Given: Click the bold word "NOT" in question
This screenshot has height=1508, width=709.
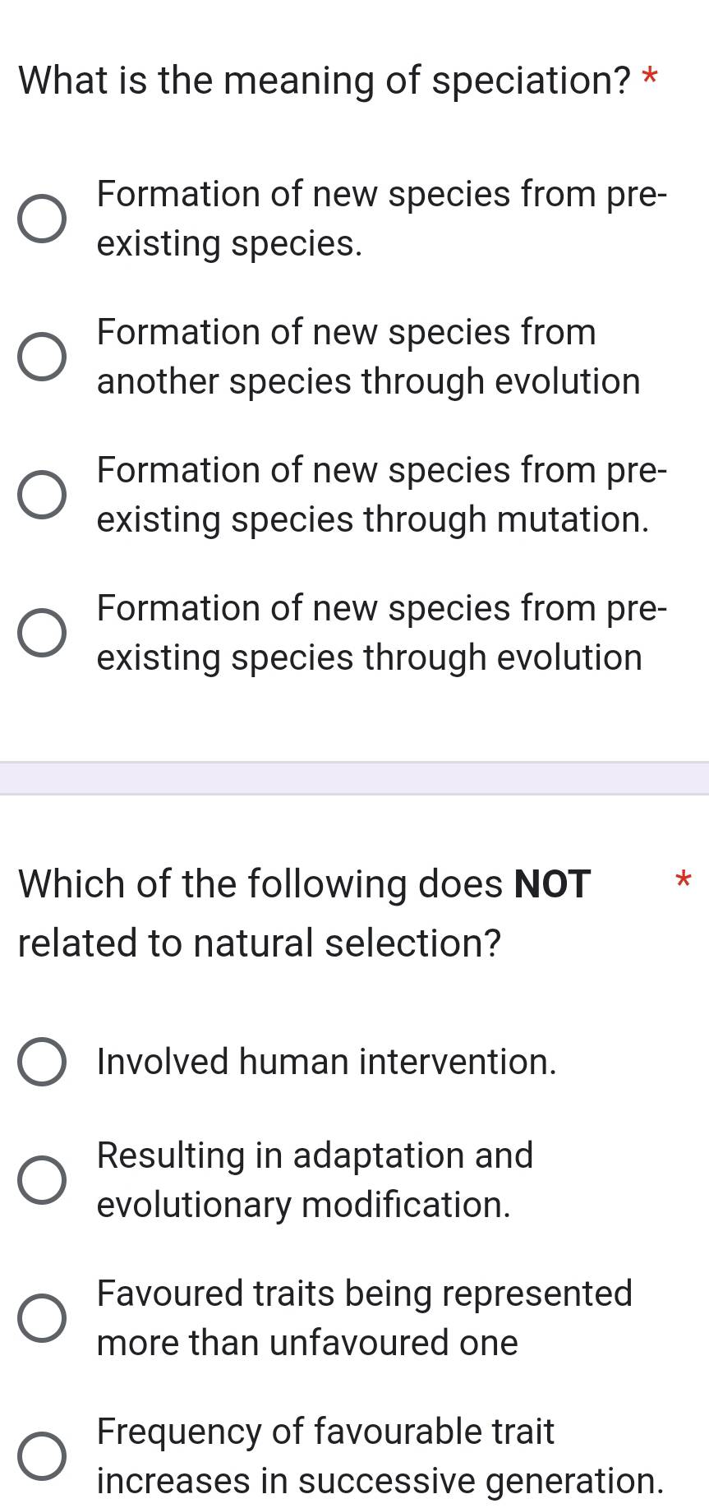Looking at the screenshot, I should [547, 883].
